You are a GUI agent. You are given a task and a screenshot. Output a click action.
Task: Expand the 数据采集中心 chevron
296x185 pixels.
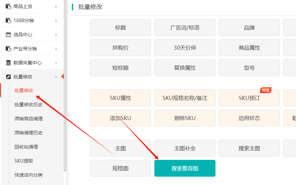point(56,63)
